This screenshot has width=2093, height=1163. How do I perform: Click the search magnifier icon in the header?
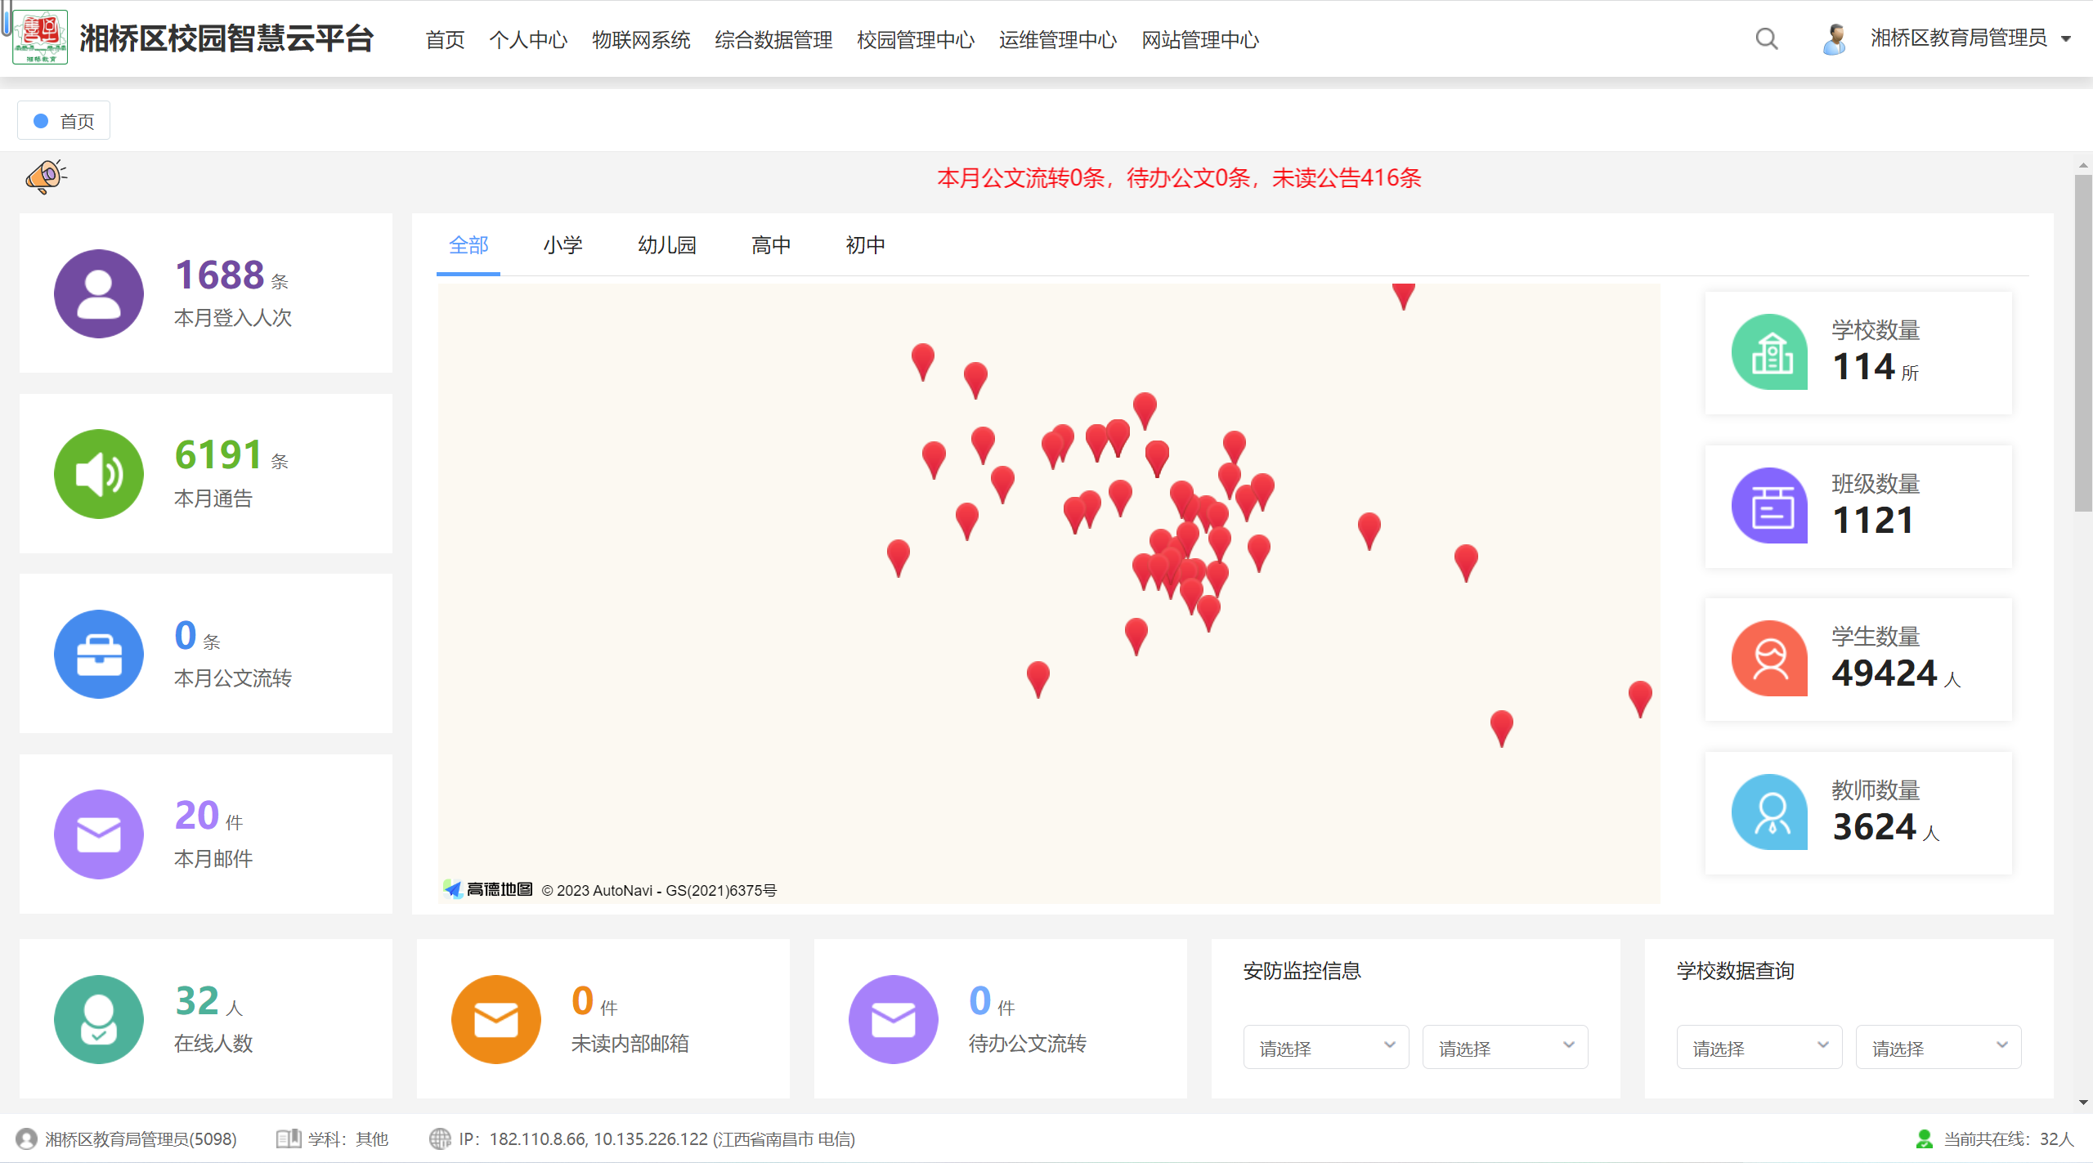(1766, 38)
